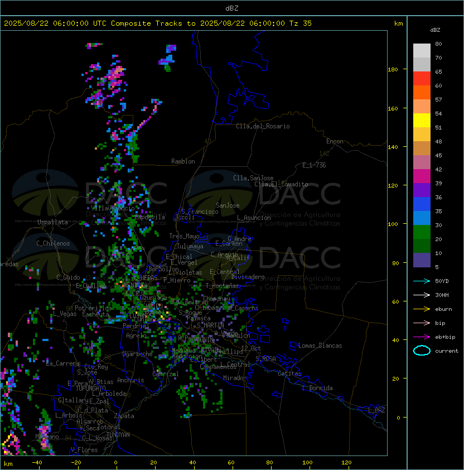464x470 pixels.
Task: Click the pink bip arrow legend icon
Action: pos(422,323)
